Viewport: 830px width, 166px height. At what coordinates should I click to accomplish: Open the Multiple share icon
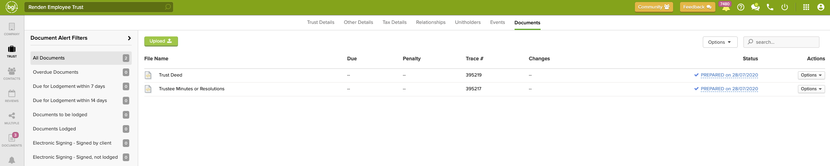[12, 118]
